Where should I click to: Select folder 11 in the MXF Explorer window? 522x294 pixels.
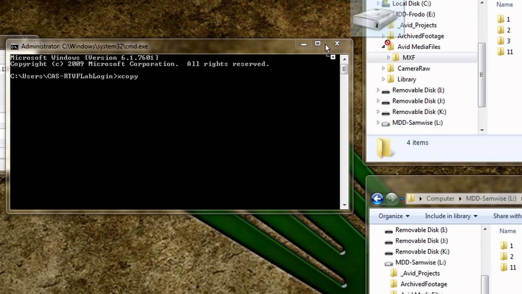point(505,52)
